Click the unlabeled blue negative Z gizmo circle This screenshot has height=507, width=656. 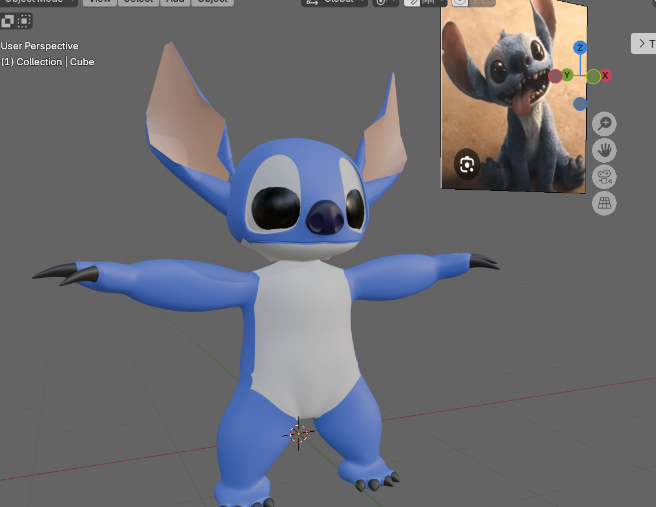tap(580, 104)
